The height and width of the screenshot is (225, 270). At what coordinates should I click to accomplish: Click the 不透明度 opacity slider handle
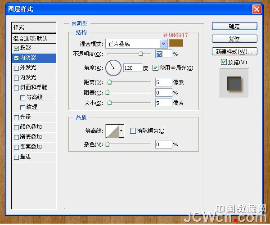pyautogui.click(x=141, y=54)
